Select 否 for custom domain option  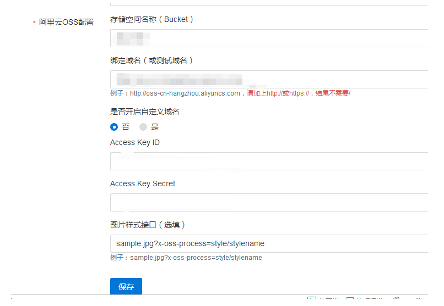click(x=114, y=127)
